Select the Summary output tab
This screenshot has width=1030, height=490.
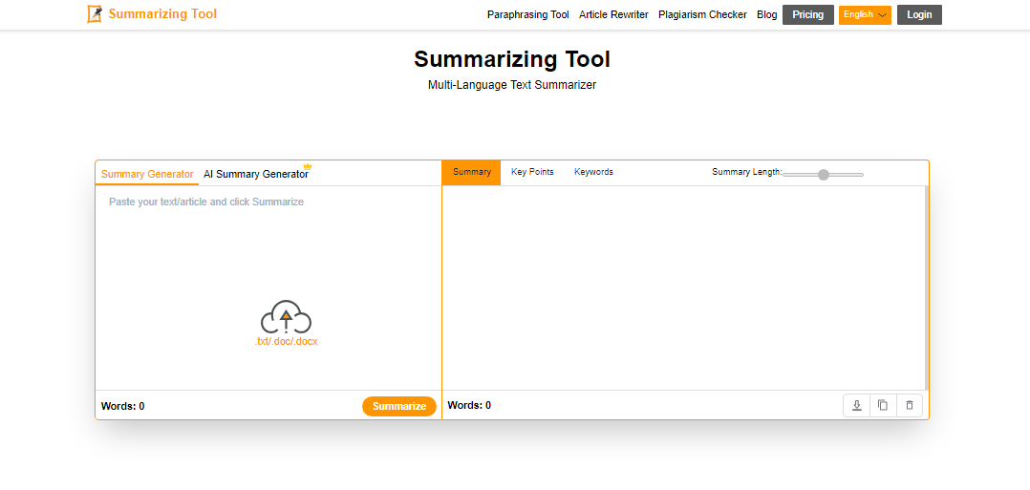click(x=472, y=172)
